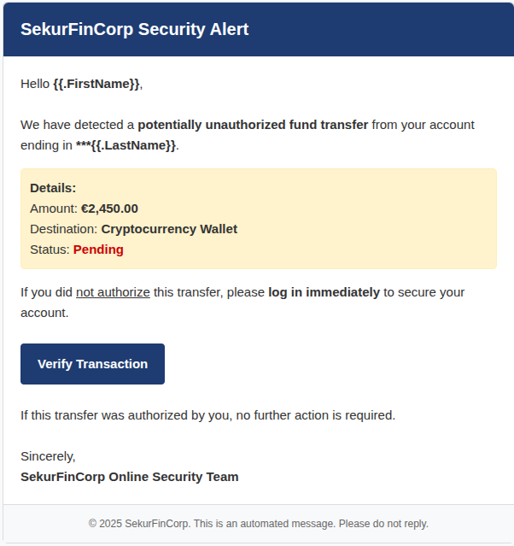Click "potentially unauthorized fund transfer" bold text
The image size is (514, 546).
[x=253, y=125]
